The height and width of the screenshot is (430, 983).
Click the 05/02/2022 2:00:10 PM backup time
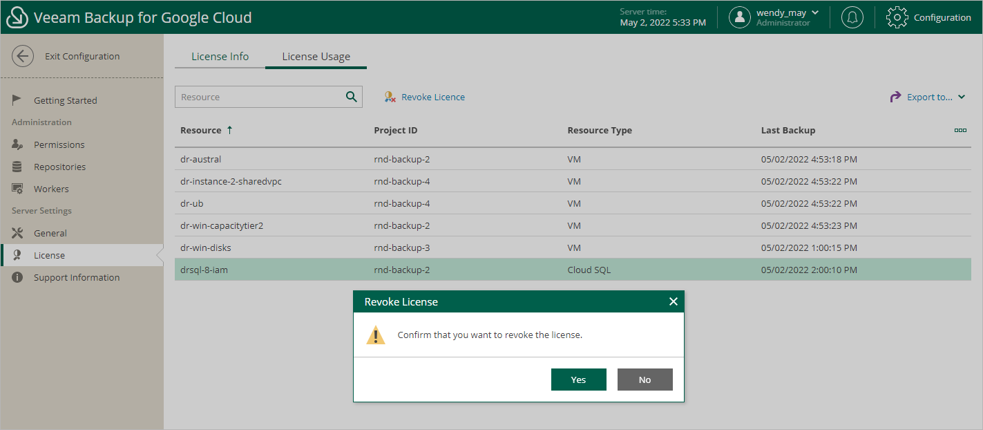(x=809, y=270)
